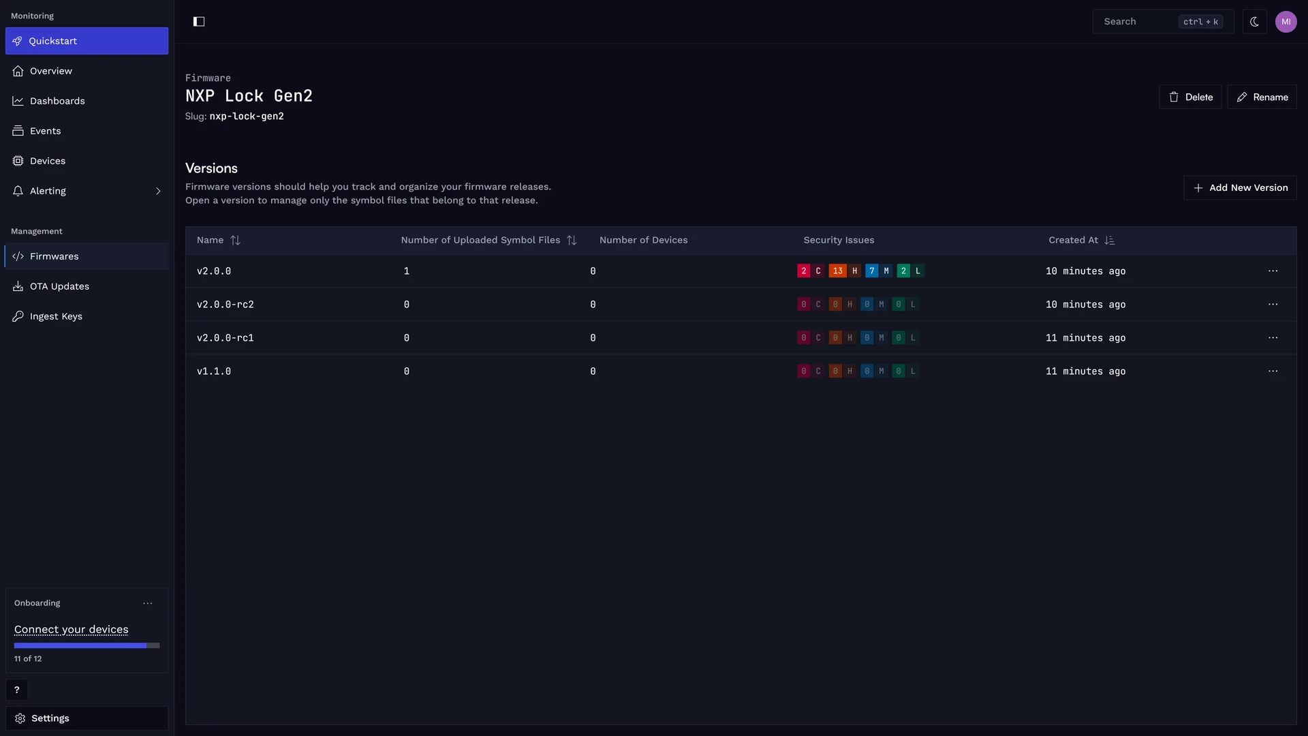Open Ingest Keys page
Image resolution: width=1308 pixels, height=736 pixels.
[x=87, y=316]
